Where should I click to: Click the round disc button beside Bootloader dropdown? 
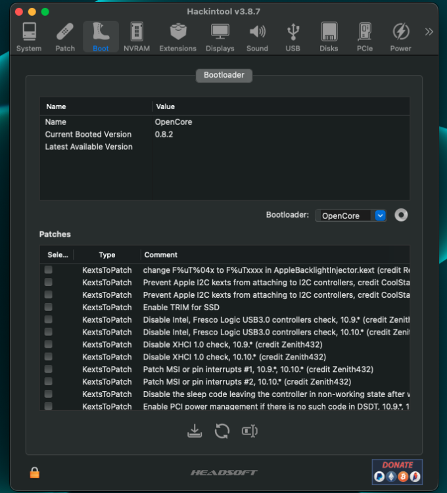(x=401, y=216)
